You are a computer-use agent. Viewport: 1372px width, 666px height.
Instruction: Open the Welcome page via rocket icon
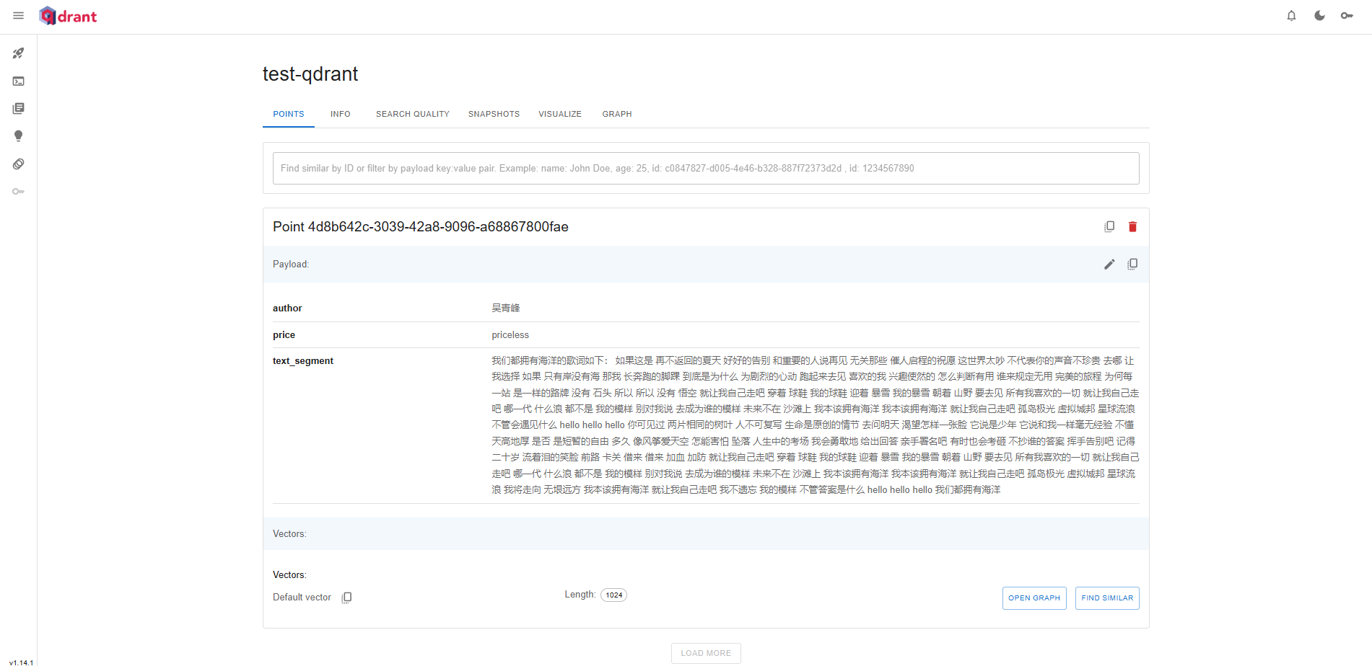tap(19, 53)
